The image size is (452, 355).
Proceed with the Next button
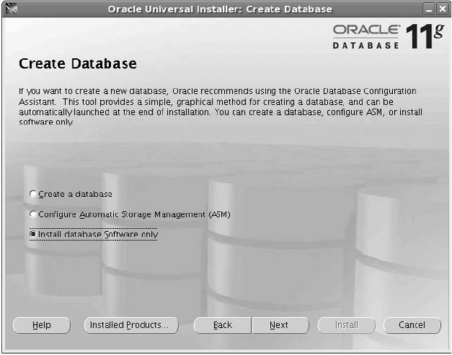279,325
